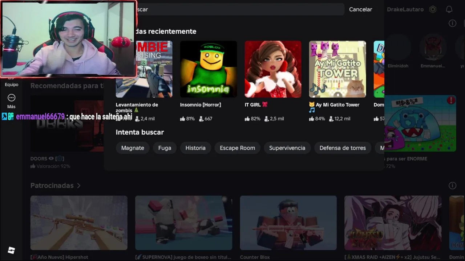Select the Defensa de torres chip
The width and height of the screenshot is (465, 261).
(x=343, y=148)
